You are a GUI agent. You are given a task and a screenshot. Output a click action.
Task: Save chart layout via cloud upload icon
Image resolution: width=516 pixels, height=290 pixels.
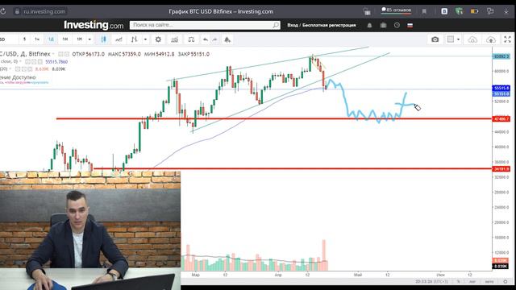point(491,39)
